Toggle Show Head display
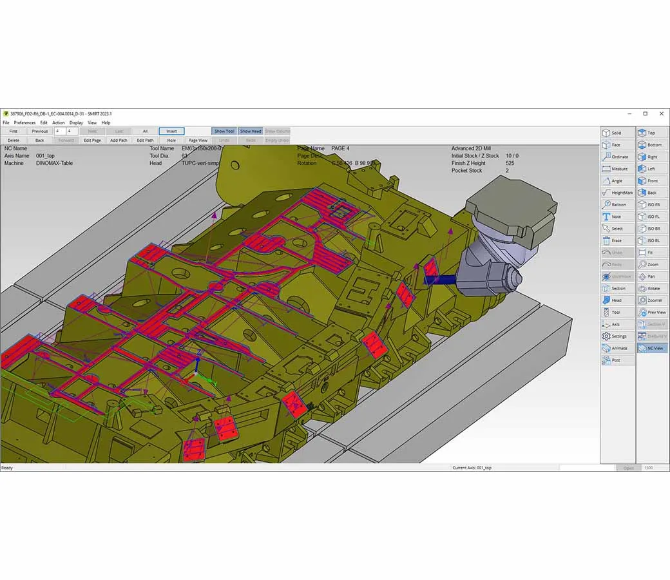The width and height of the screenshot is (670, 580). [x=251, y=131]
